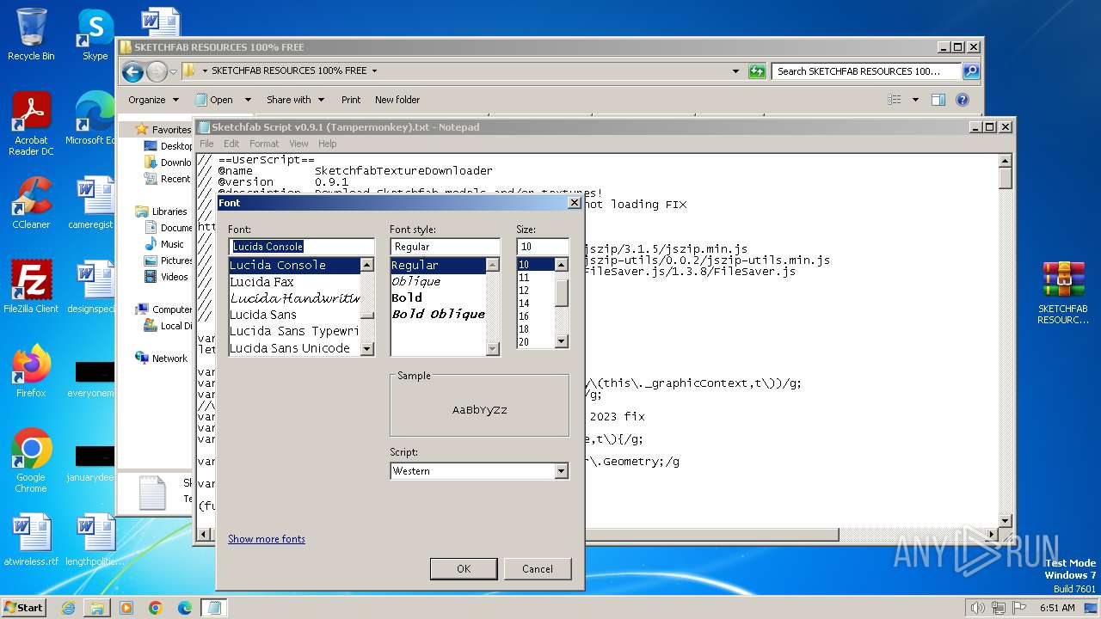Click Print in Explorer toolbar
Viewport: 1101px width, 619px height.
[x=351, y=100]
